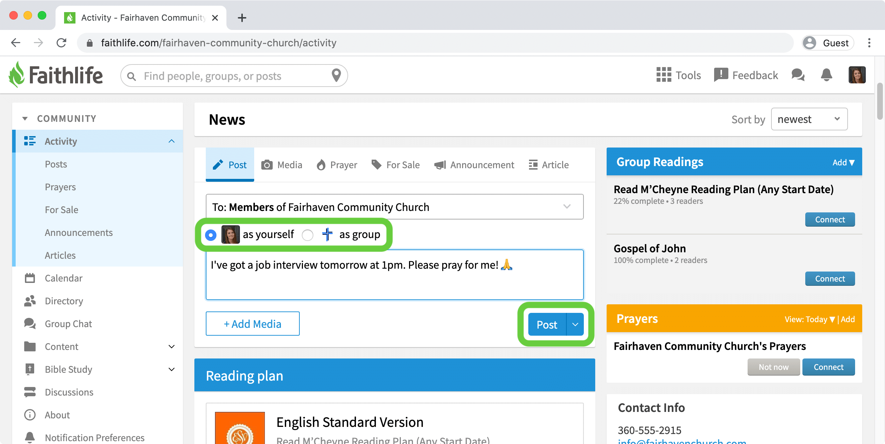Expand the Bible Study sidebar chevron

[172, 369]
